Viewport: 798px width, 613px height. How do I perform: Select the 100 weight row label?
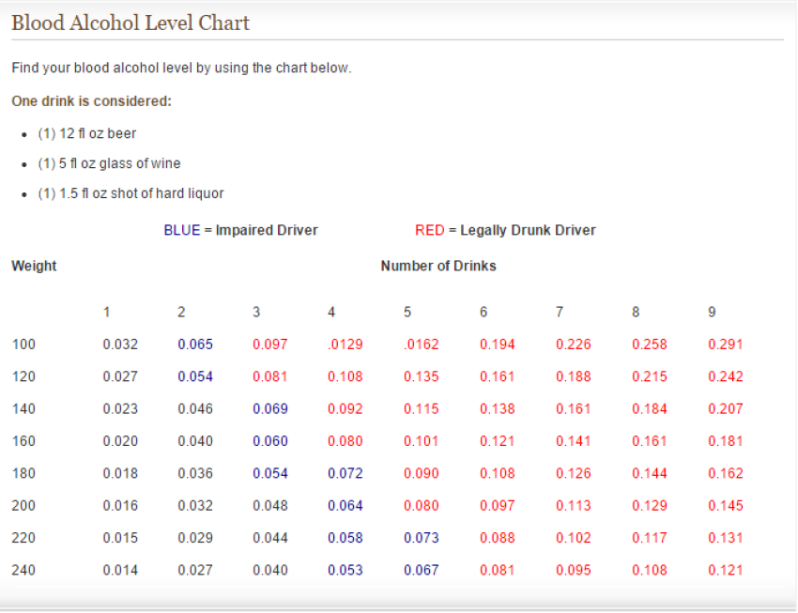click(23, 345)
